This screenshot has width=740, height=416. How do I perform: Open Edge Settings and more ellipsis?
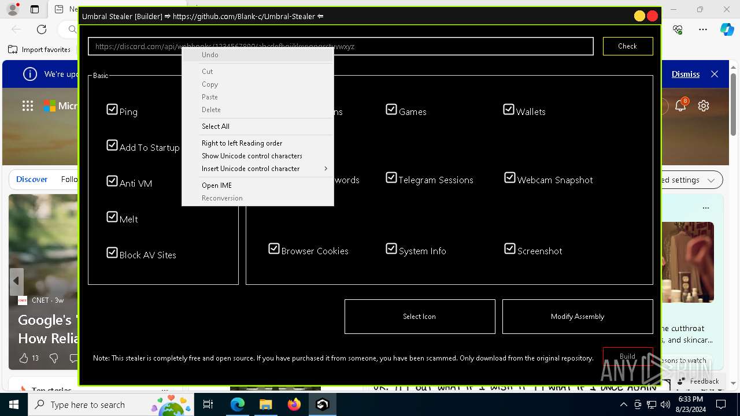[x=703, y=29]
